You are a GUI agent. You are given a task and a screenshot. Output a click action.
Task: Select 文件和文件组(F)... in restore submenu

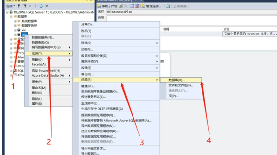pyautogui.click(x=181, y=85)
